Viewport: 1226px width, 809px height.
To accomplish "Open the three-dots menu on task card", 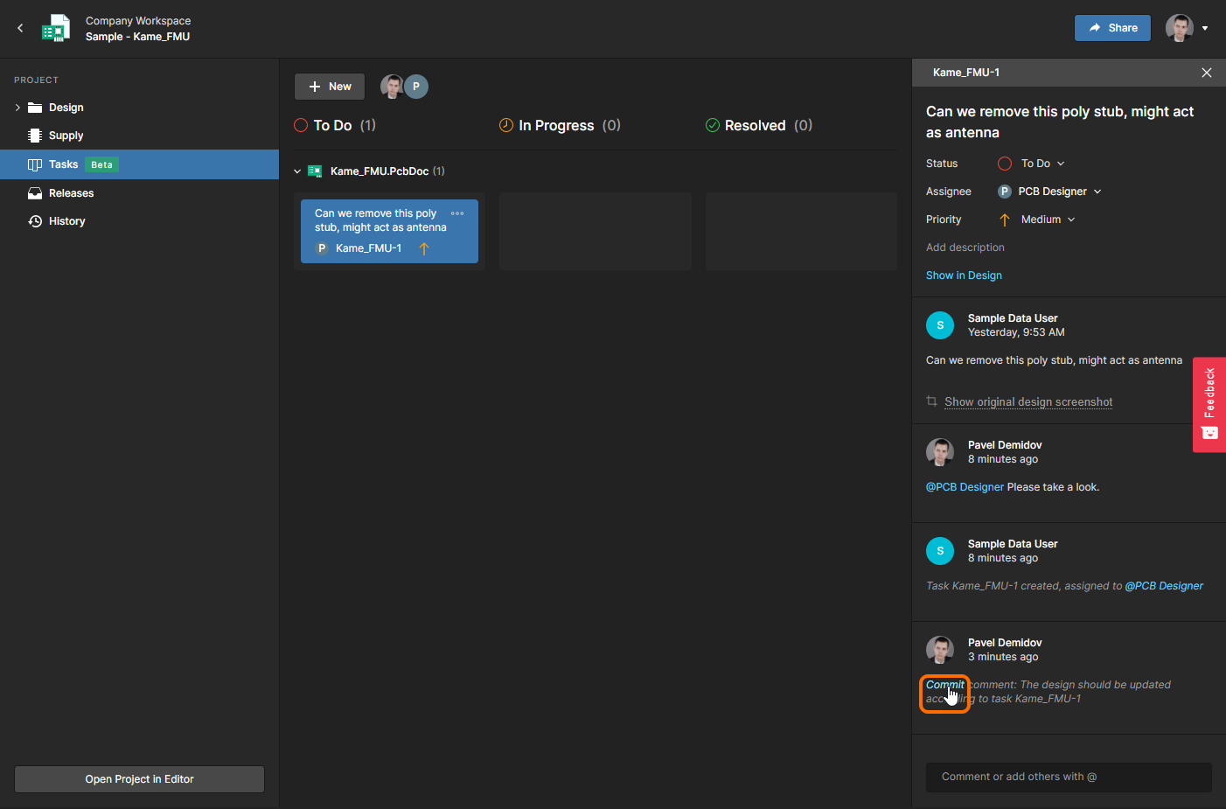I will click(457, 213).
